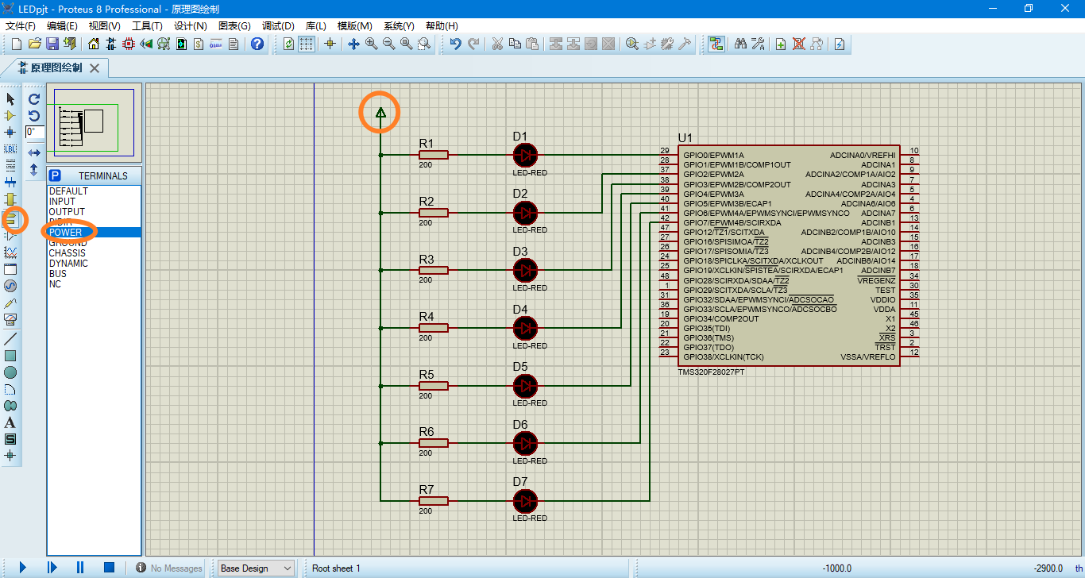Stop the simulation
The image size is (1085, 578).
[108, 567]
